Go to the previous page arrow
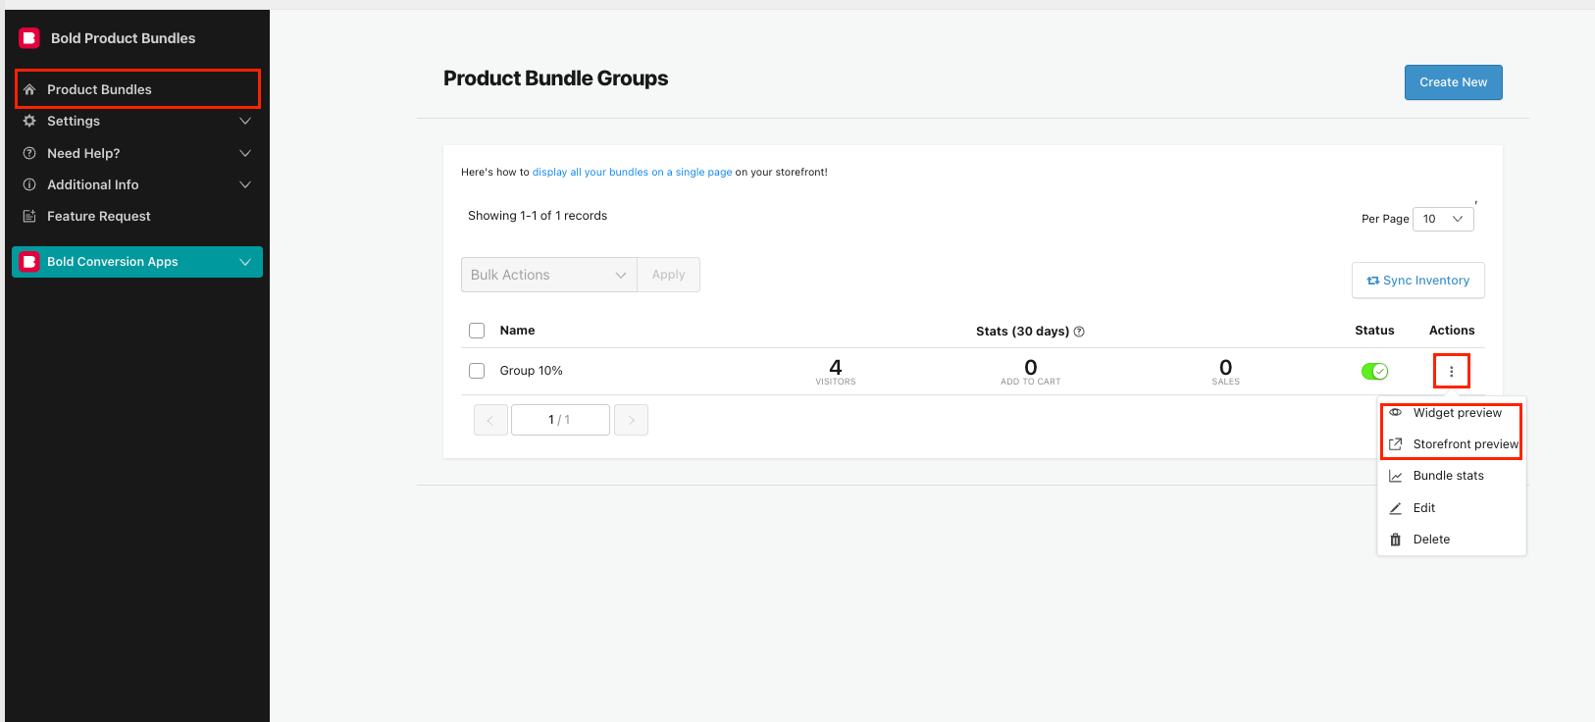Image resolution: width=1595 pixels, height=722 pixels. point(490,420)
